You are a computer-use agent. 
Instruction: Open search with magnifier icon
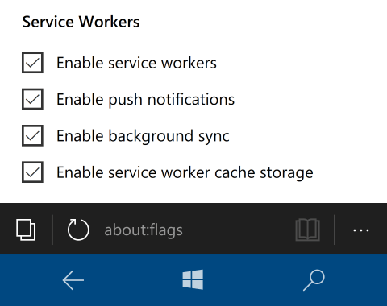(x=314, y=280)
